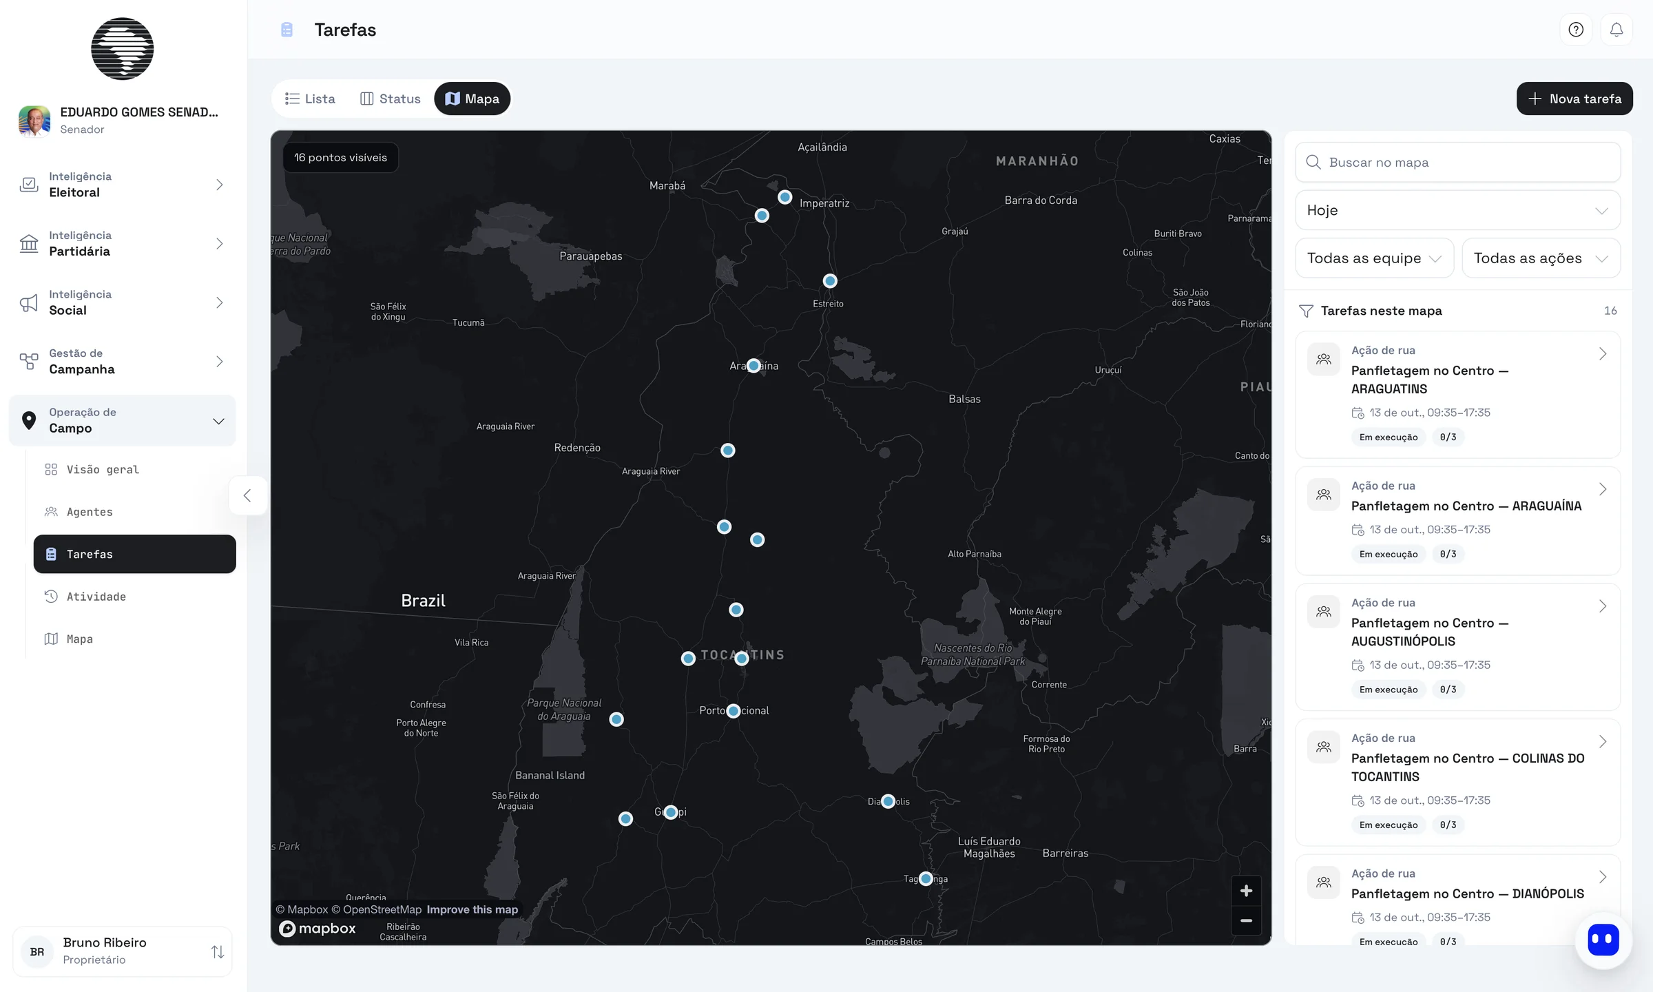This screenshot has height=992, width=1653.
Task: Click the account switcher arrows by Bruno Ribeiro
Action: click(x=218, y=951)
